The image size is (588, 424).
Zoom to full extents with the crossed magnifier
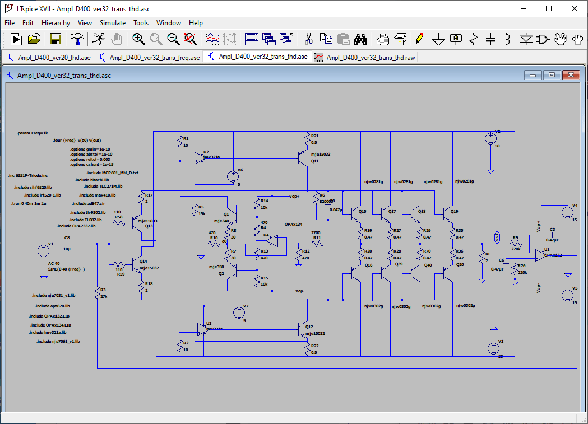(x=191, y=39)
